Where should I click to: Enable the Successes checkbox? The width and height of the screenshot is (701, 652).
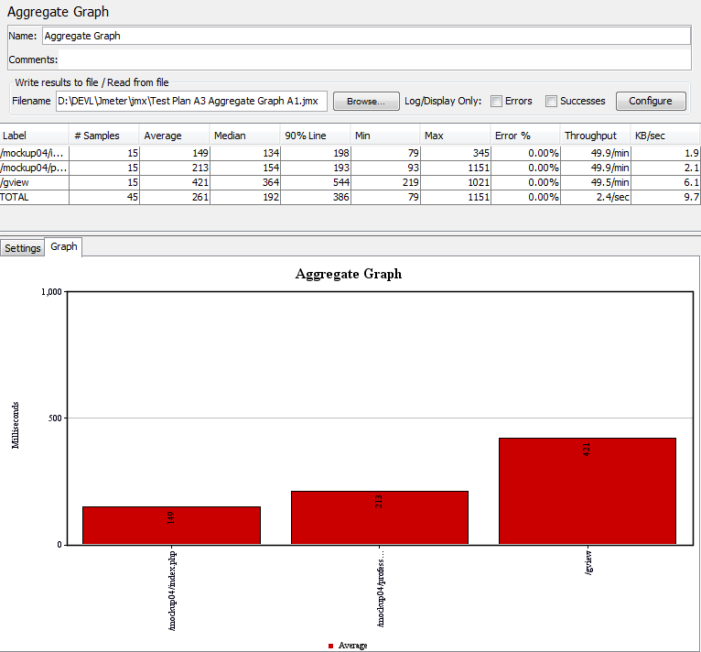tap(551, 102)
